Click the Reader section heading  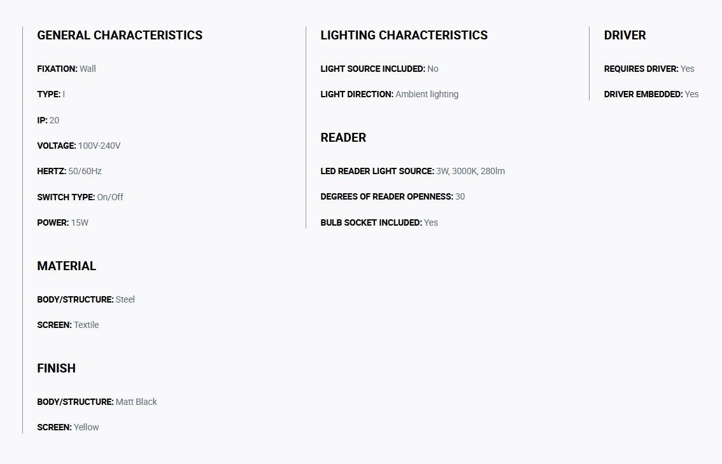343,137
